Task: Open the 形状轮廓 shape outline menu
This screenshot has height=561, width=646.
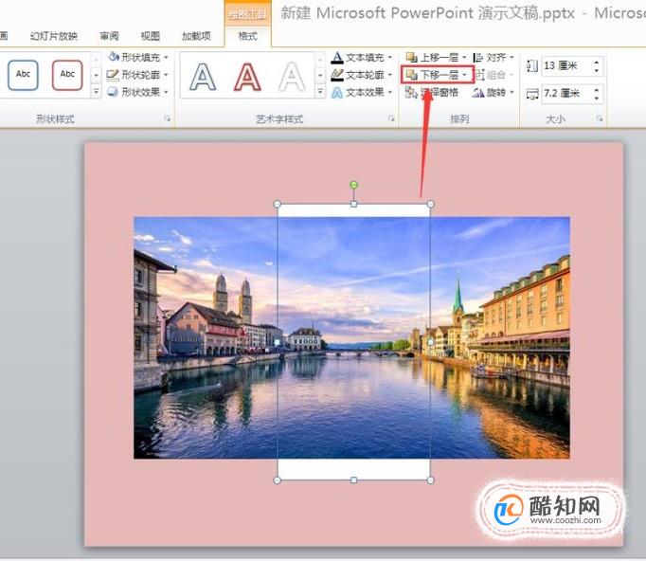Action: (138, 75)
